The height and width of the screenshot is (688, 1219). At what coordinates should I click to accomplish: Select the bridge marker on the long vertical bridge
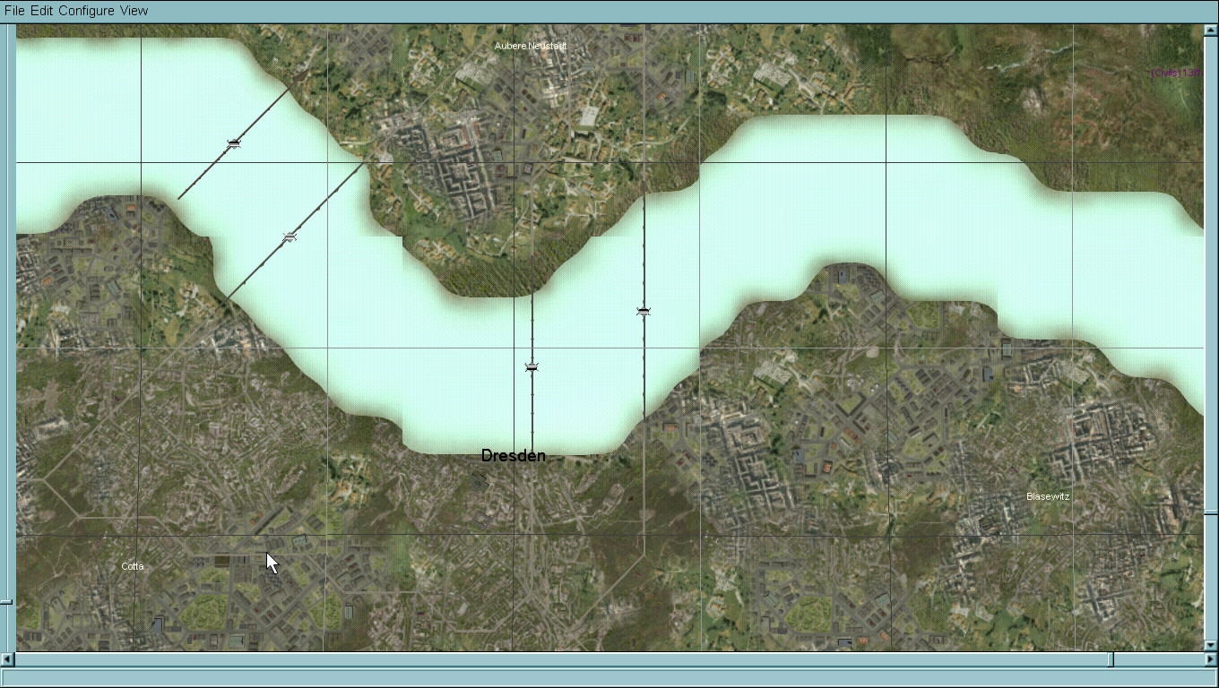644,311
